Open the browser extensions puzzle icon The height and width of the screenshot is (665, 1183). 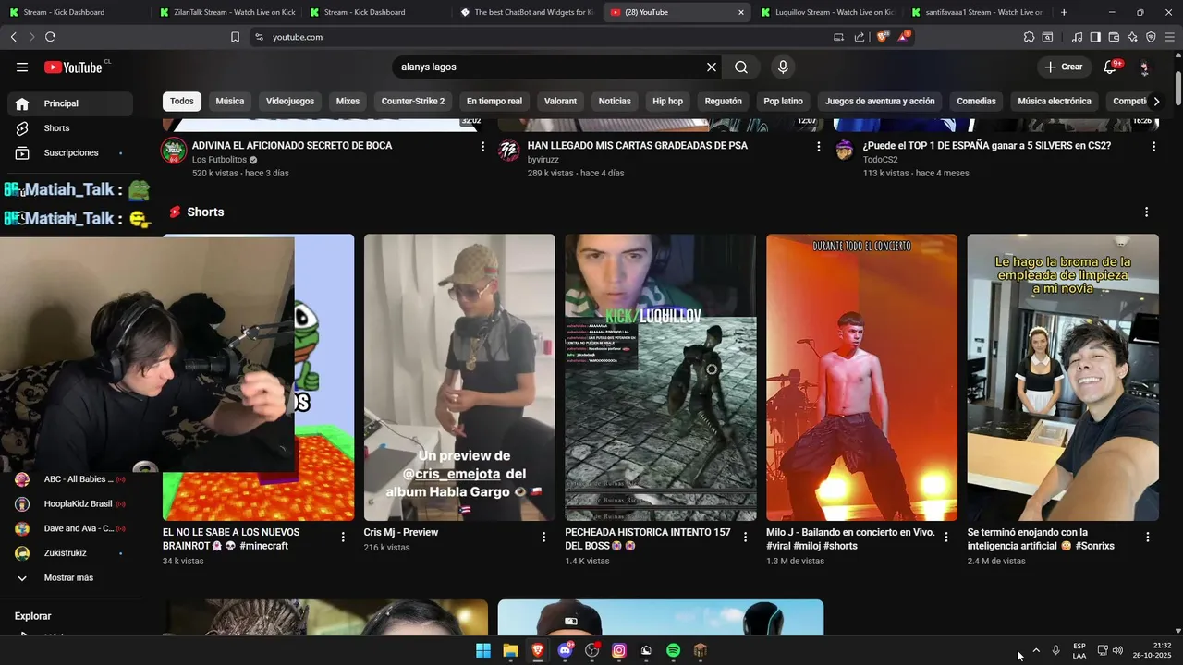point(1029,37)
